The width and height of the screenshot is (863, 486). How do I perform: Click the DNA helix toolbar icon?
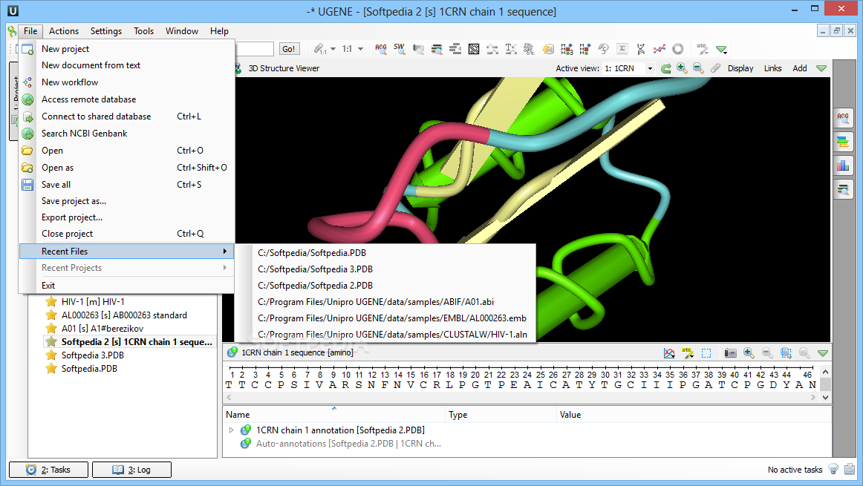641,49
